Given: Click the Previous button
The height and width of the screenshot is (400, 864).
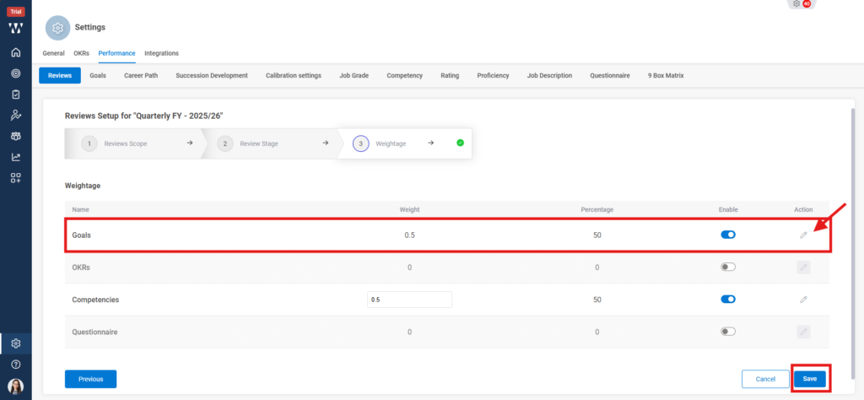Looking at the screenshot, I should (90, 379).
